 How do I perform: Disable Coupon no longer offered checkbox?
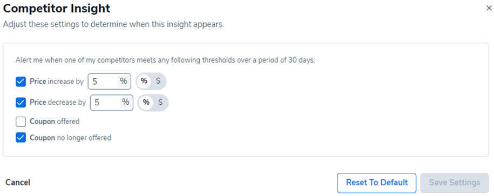[x=21, y=138]
